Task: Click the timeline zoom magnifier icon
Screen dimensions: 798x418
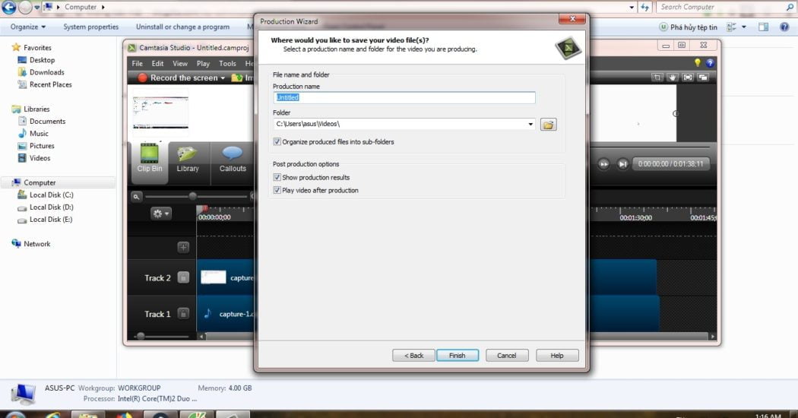Action: [136, 197]
